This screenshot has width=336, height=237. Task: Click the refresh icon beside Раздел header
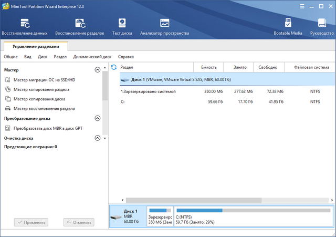point(113,67)
